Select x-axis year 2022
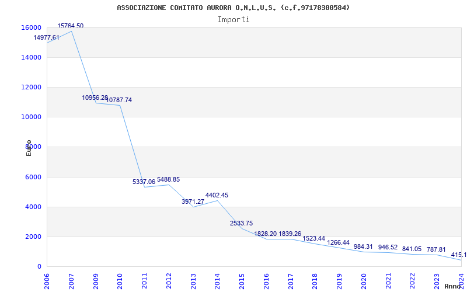Image resolution: width=467 pixels, height=292 pixels. click(x=413, y=281)
